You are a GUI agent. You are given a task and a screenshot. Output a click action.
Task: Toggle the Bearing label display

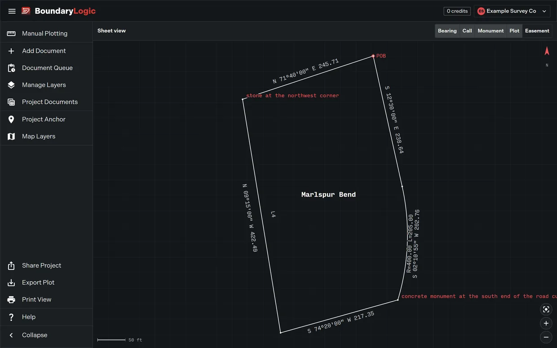[447, 31]
